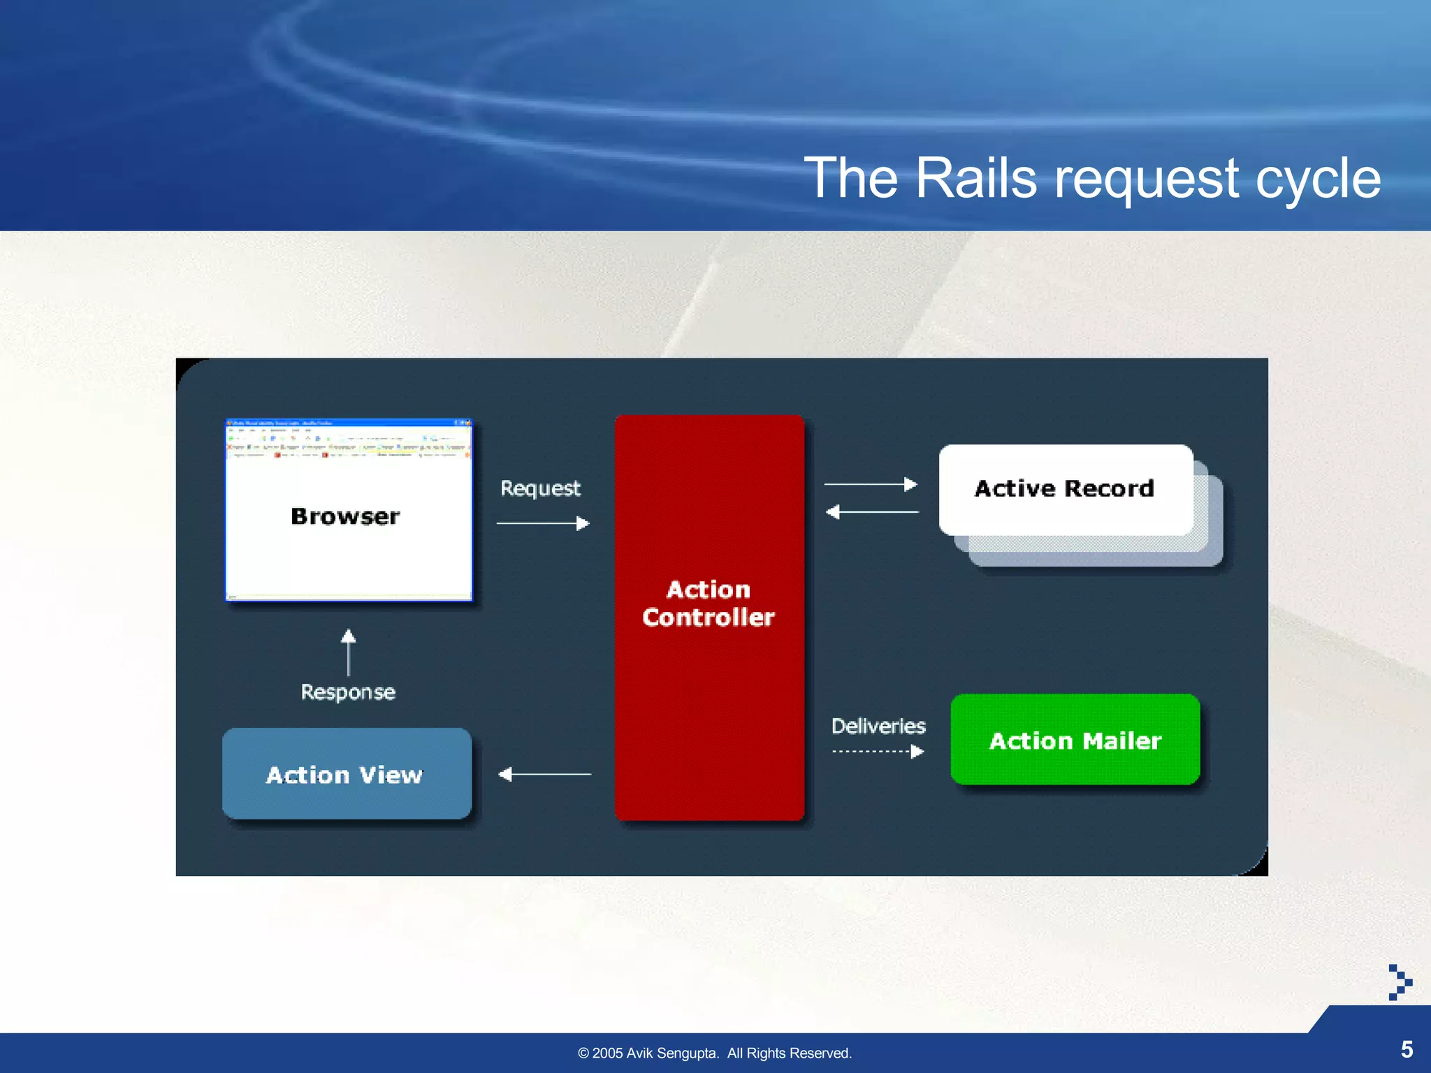Select the blue Action View box
The height and width of the screenshot is (1073, 1431).
346,774
